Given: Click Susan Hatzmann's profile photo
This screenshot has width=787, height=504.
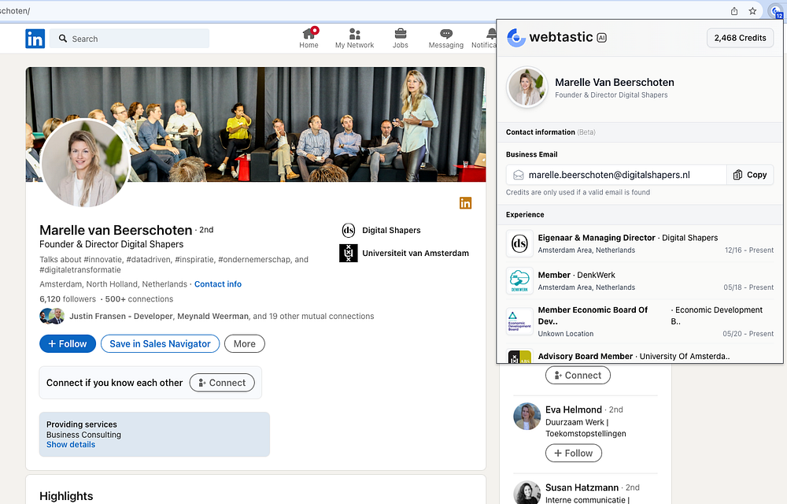Looking at the screenshot, I should 527,492.
